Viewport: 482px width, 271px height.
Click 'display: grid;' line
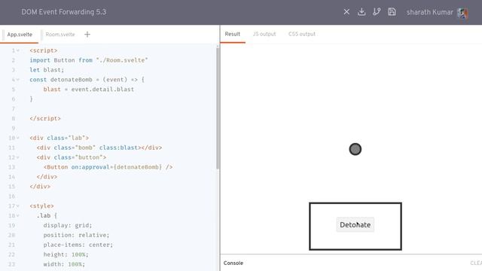(x=68, y=226)
